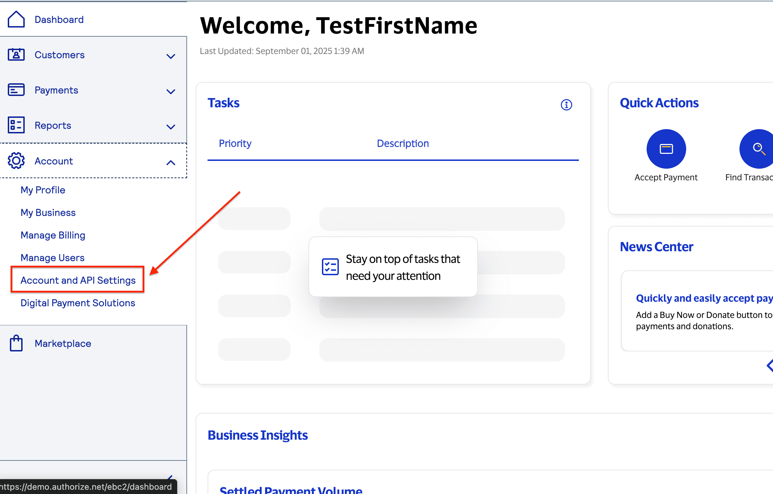773x494 pixels.
Task: Click the Account gear icon
Action: (16, 161)
